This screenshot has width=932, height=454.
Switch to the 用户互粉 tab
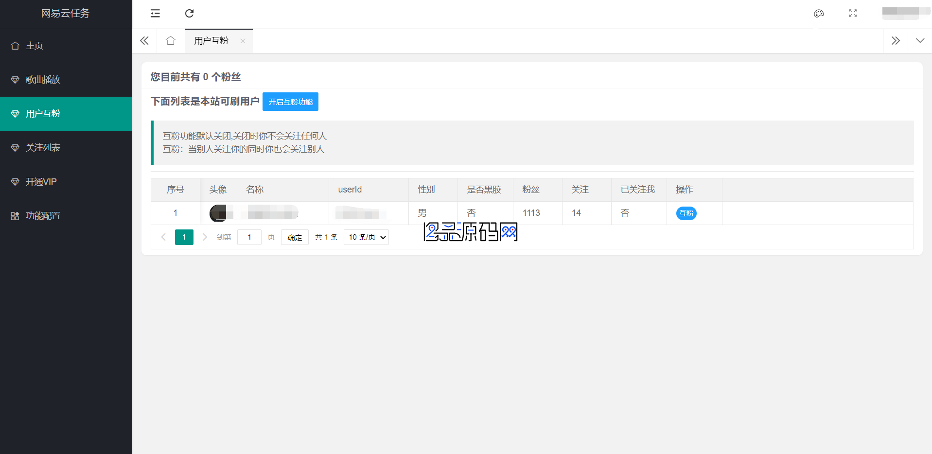[x=211, y=41]
